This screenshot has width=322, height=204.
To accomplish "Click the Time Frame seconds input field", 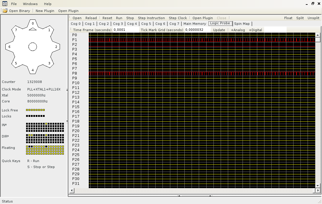I will 126,30.
